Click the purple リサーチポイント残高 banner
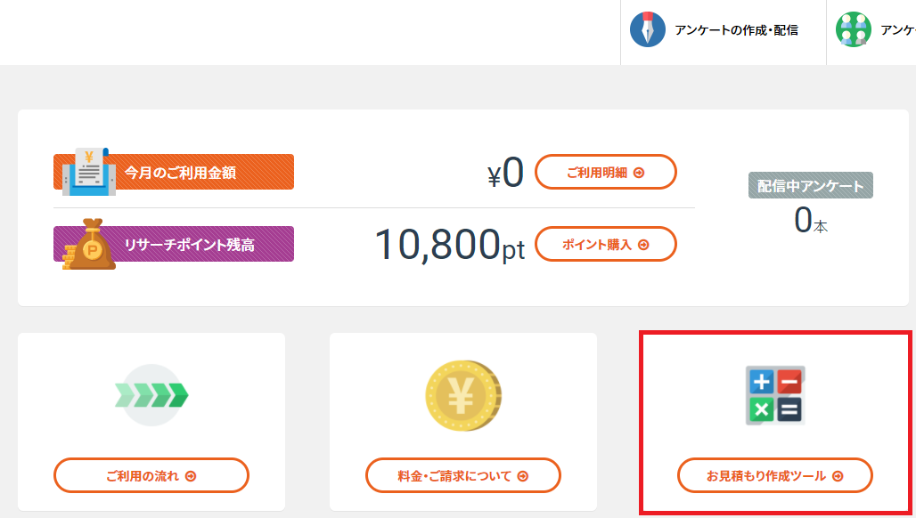 point(174,245)
